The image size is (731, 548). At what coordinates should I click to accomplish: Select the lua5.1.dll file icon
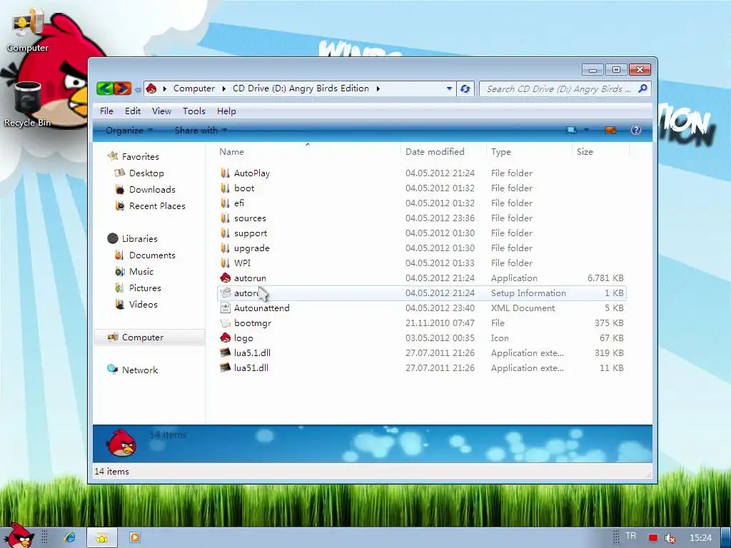pos(225,352)
